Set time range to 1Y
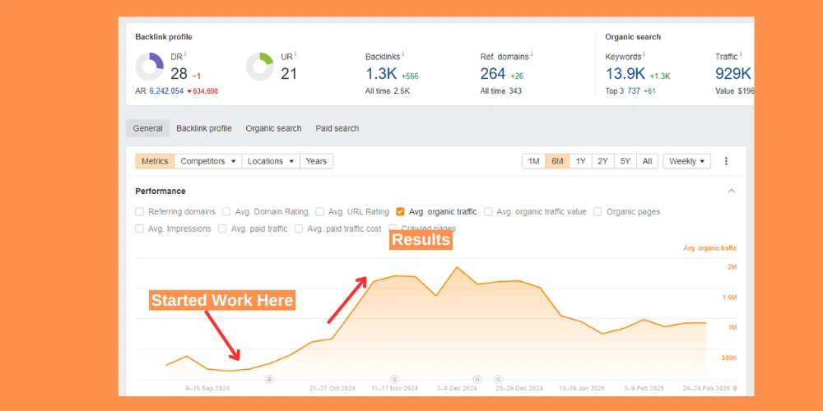Image resolution: width=823 pixels, height=411 pixels. pyautogui.click(x=580, y=161)
